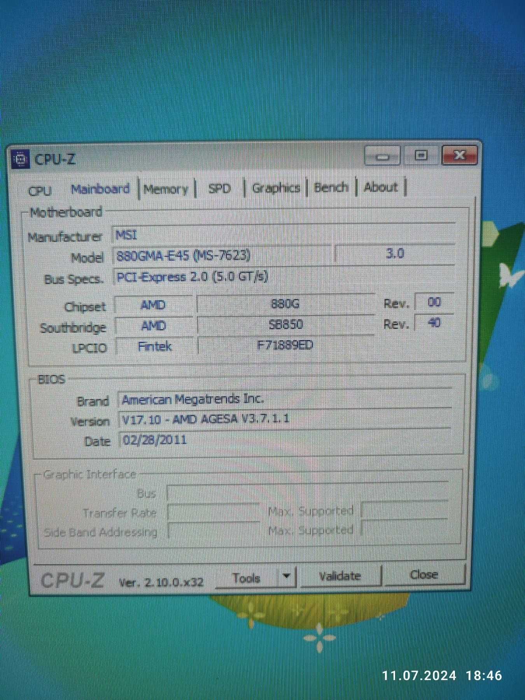Click the model revision value 3.0
The height and width of the screenshot is (700, 525).
394,254
